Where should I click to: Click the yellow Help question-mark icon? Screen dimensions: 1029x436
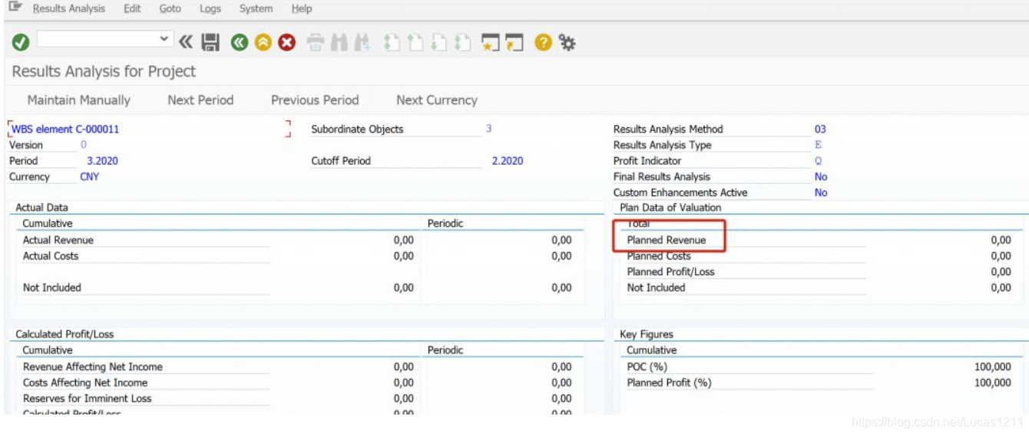(544, 43)
